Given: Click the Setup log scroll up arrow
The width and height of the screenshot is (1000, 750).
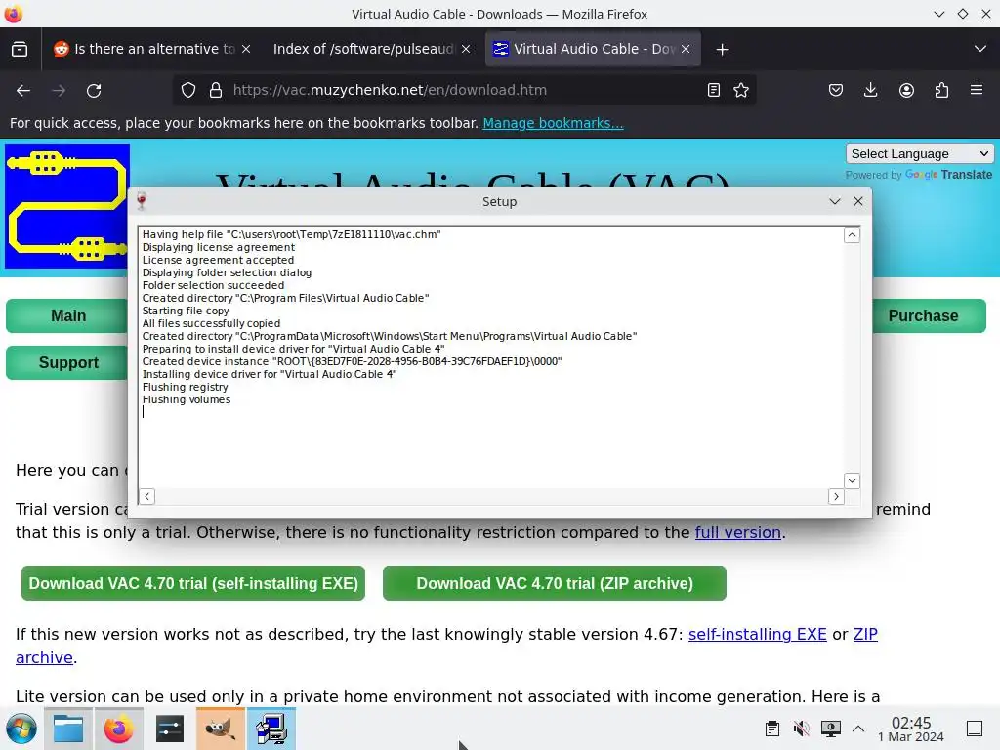Looking at the screenshot, I should (x=852, y=235).
